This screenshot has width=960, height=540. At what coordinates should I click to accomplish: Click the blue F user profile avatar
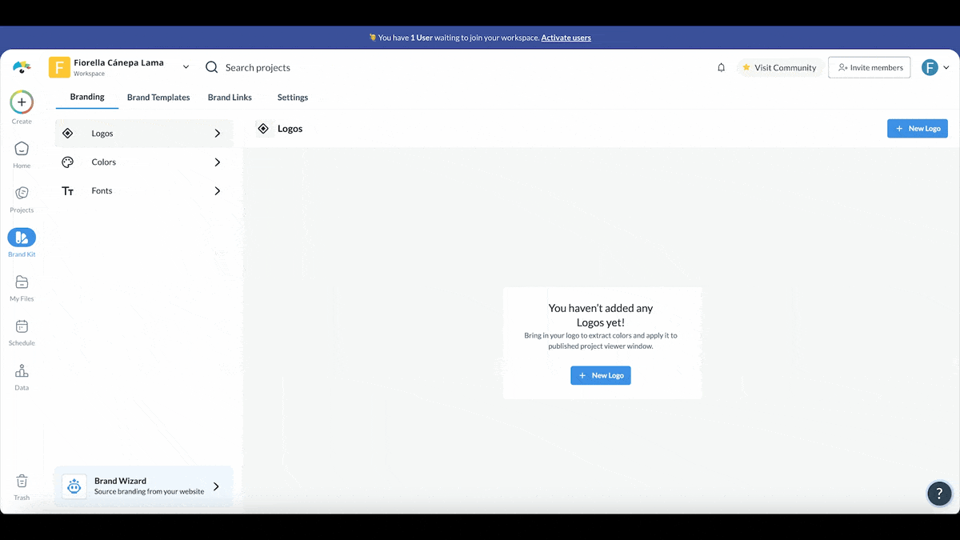pos(930,67)
